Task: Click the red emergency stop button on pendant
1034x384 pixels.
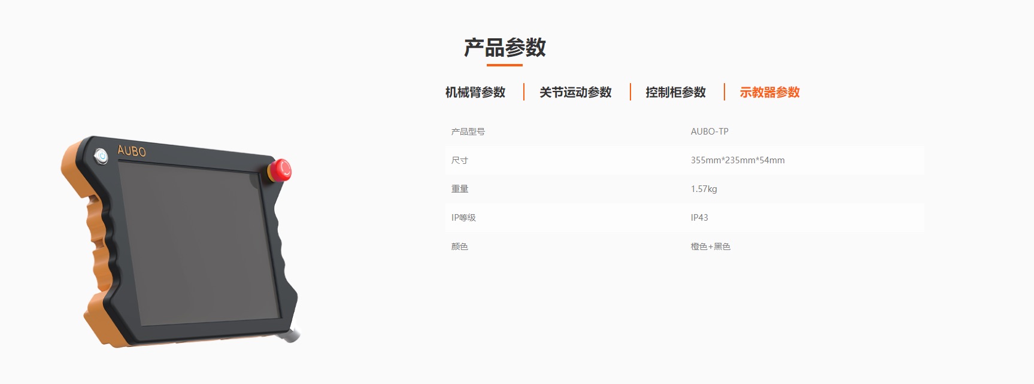Action: [x=280, y=170]
